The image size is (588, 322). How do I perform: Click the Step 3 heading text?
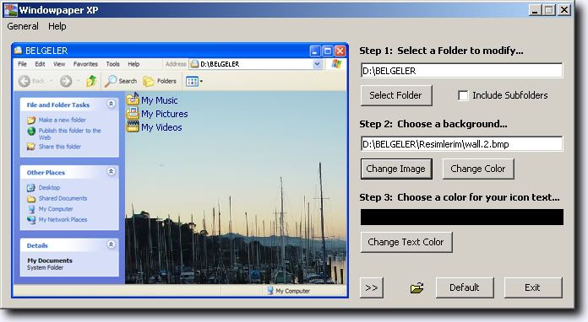[x=460, y=197]
